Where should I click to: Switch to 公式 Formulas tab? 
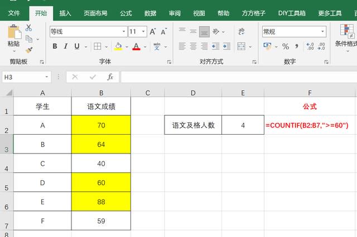click(126, 13)
